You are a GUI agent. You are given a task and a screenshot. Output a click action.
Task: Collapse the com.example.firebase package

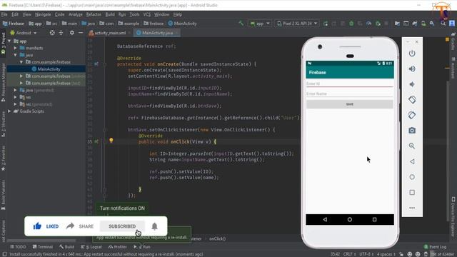pos(21,62)
